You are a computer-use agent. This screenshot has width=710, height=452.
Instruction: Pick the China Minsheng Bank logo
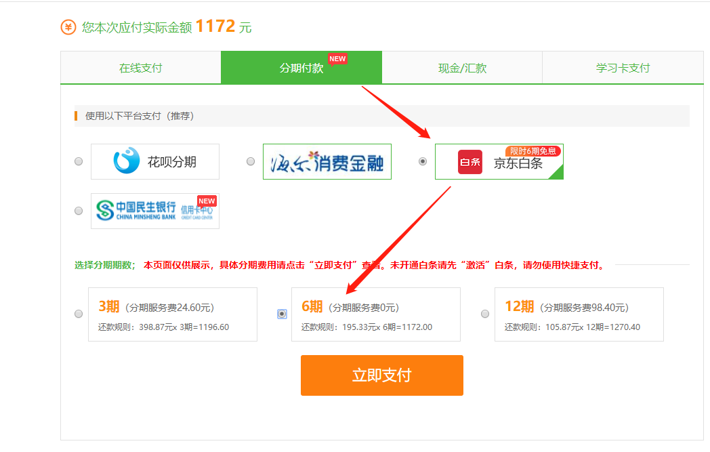pyautogui.click(x=135, y=211)
